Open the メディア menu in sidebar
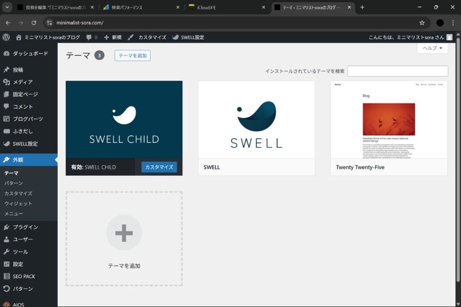The height and width of the screenshot is (307, 461). click(x=23, y=82)
